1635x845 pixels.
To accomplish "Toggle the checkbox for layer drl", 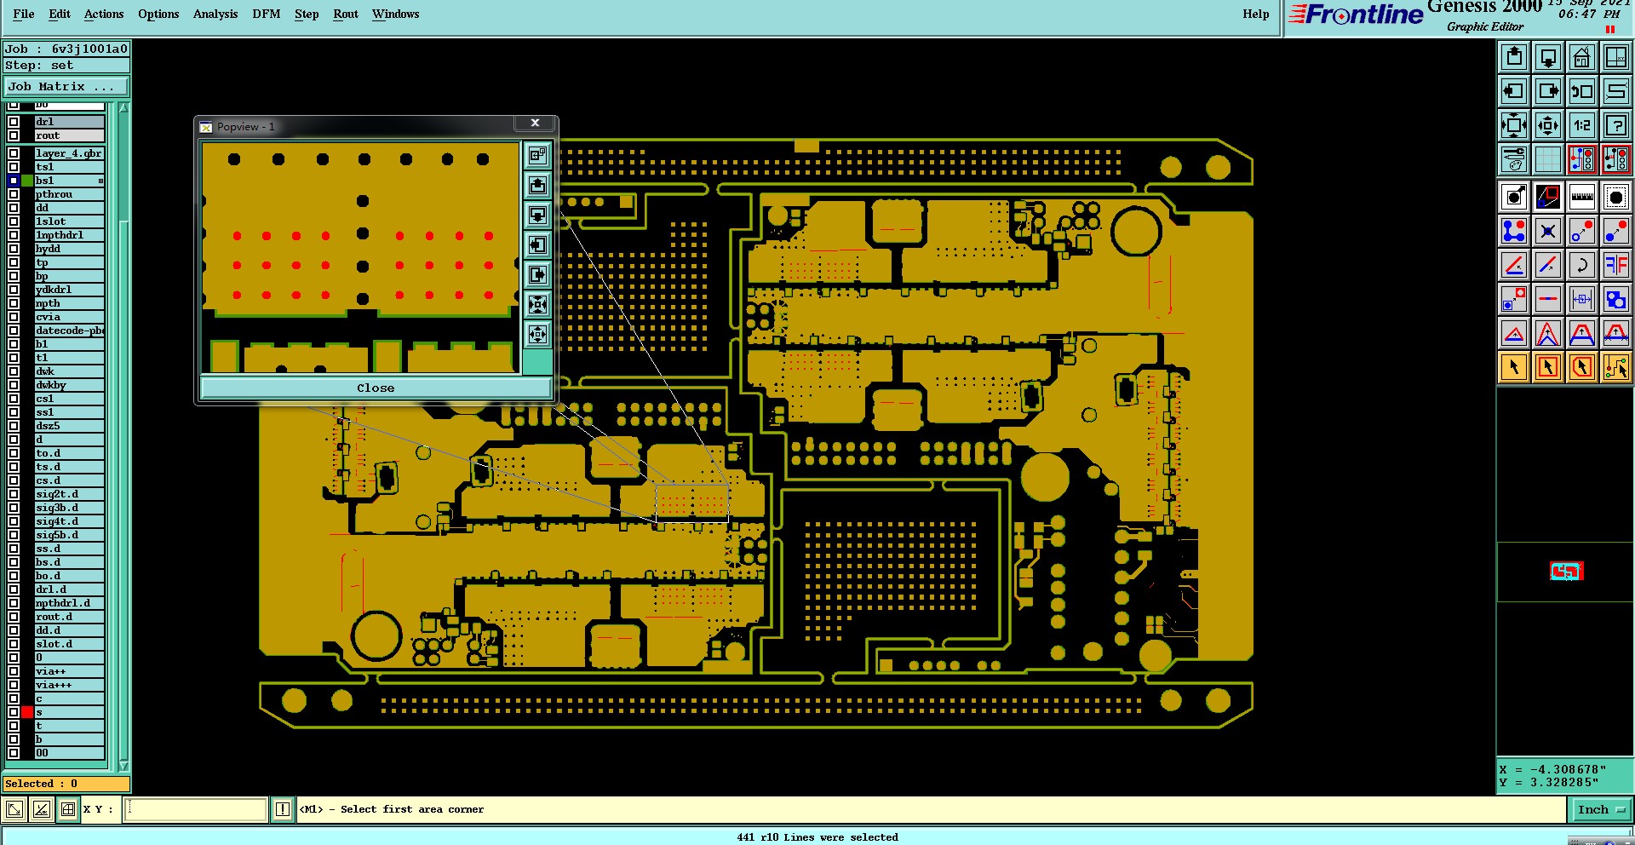I will click(14, 122).
